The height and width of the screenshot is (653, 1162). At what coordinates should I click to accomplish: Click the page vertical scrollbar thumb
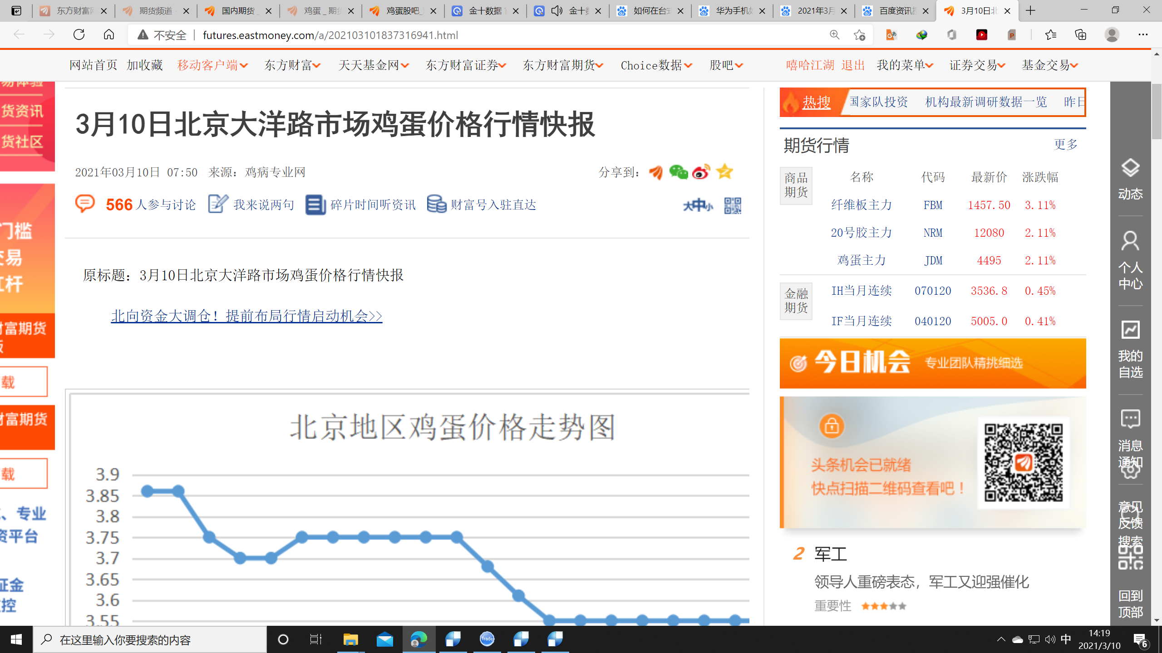[1156, 111]
